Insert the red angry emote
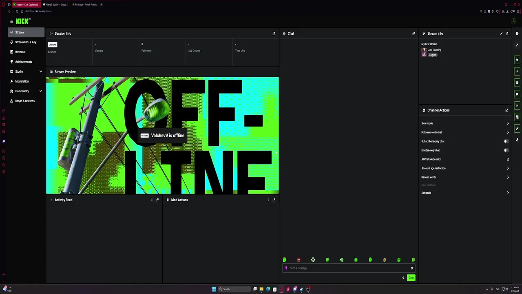 pos(299,260)
